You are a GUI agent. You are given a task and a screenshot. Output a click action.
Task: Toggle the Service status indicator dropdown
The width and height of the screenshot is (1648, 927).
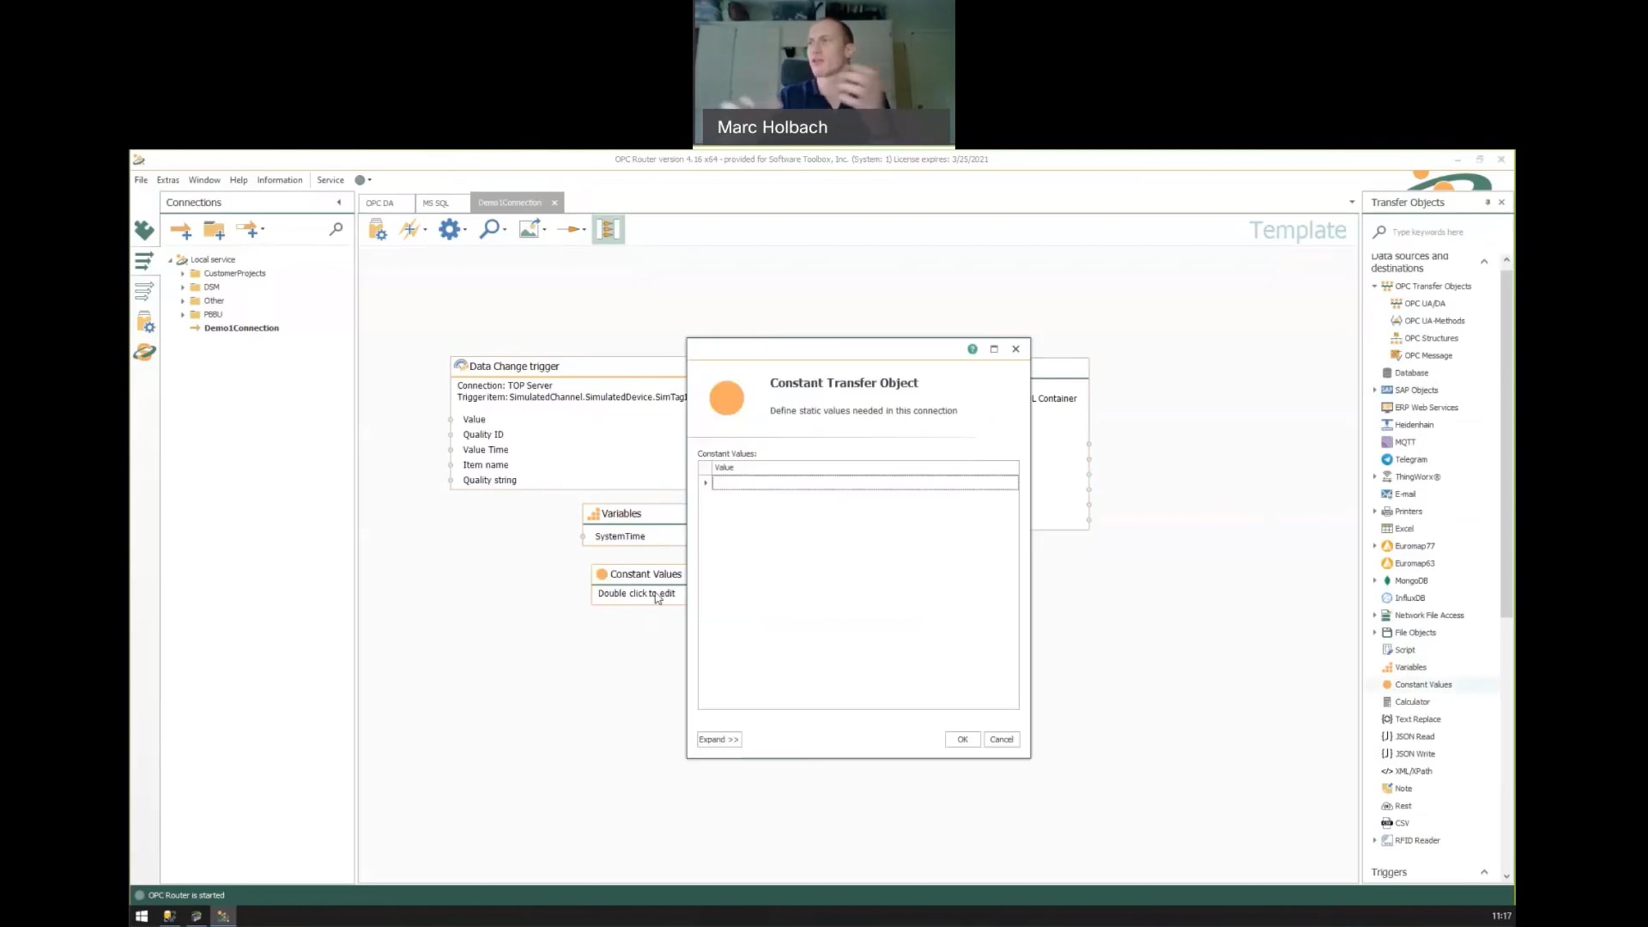[363, 180]
